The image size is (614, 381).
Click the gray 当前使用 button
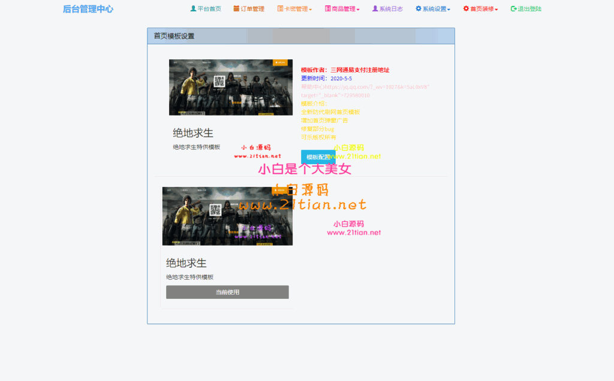click(x=227, y=292)
